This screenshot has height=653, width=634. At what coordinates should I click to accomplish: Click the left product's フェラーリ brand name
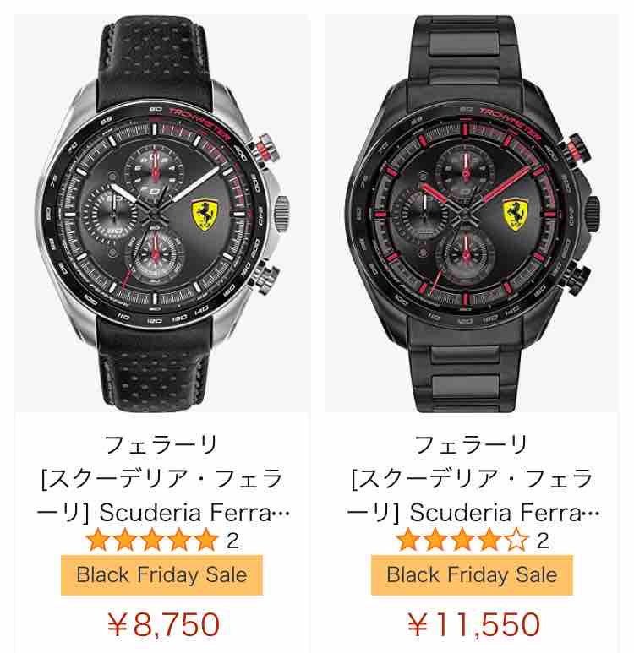point(161,445)
